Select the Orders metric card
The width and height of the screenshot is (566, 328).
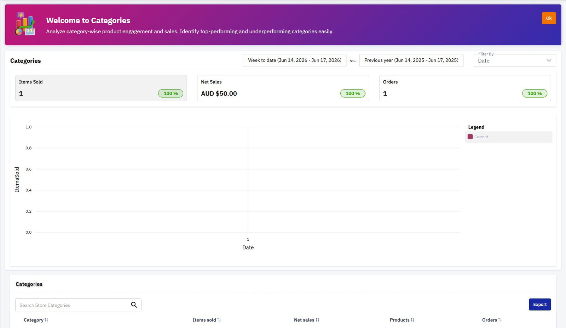coord(465,88)
